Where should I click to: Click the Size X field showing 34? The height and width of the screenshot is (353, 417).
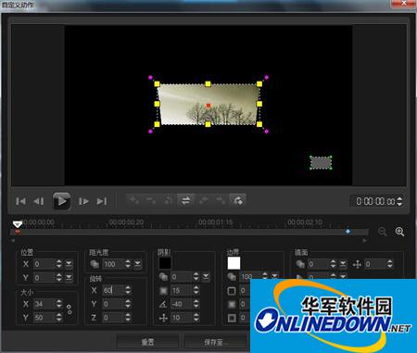[44, 304]
